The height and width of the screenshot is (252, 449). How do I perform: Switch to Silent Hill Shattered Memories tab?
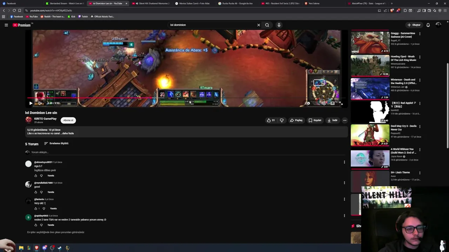[153, 3]
